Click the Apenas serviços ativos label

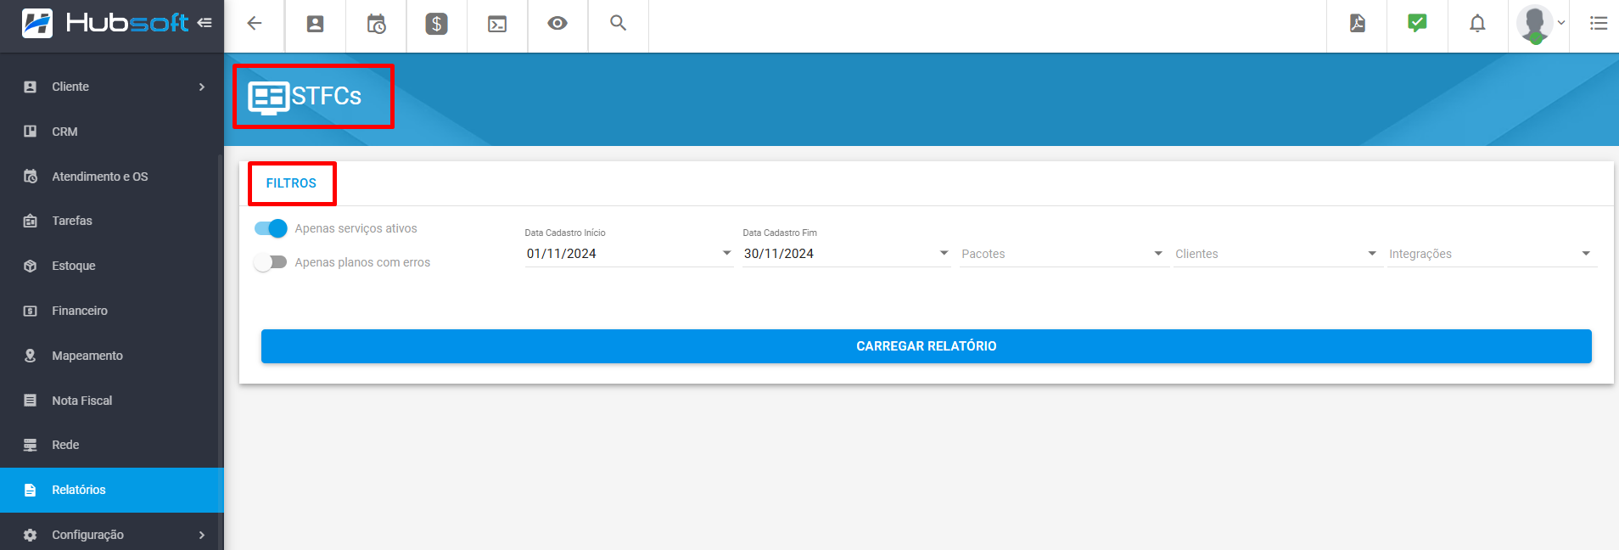pyautogui.click(x=356, y=228)
